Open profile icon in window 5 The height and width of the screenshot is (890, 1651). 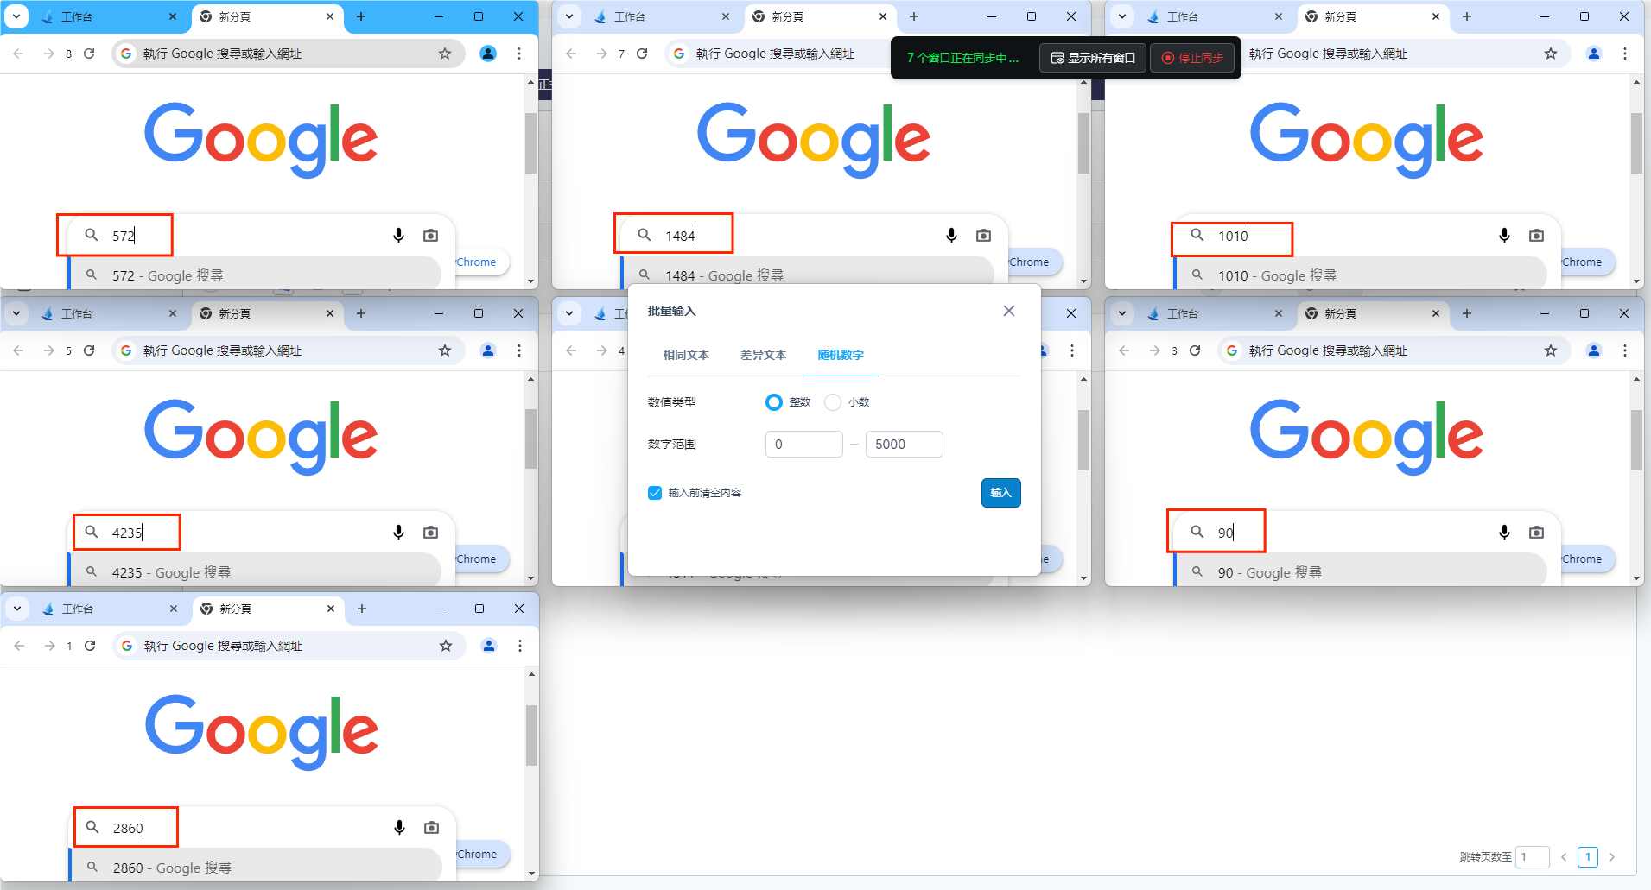point(488,350)
